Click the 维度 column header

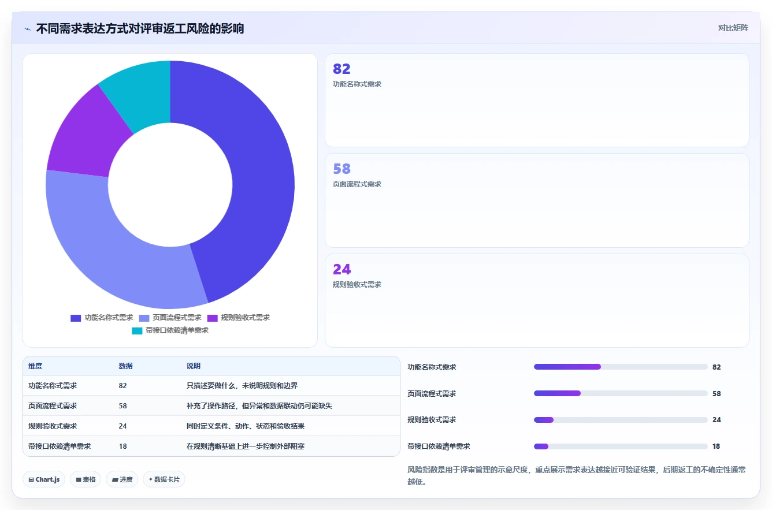tap(35, 366)
